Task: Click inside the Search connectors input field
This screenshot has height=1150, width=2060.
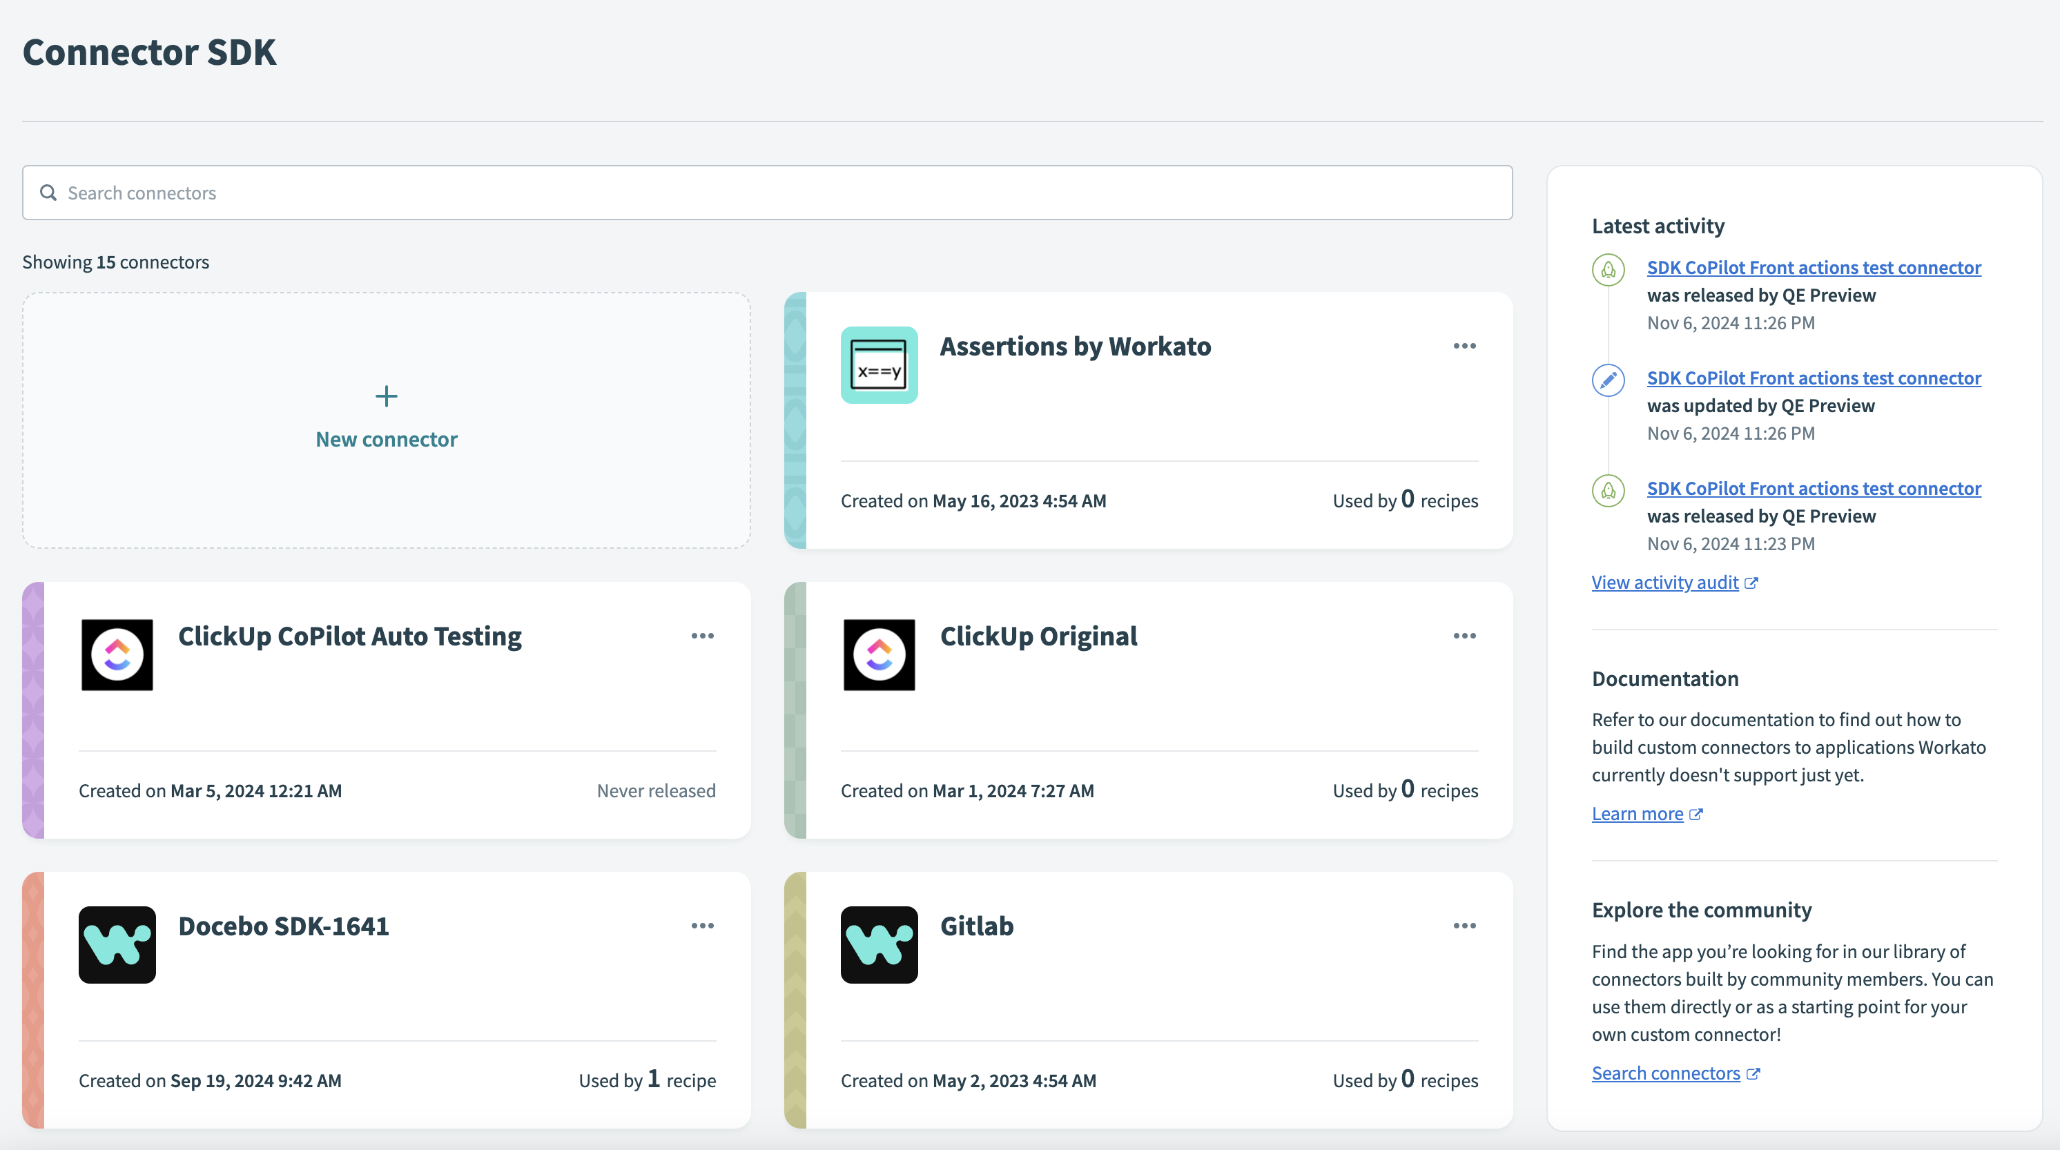Action: (x=480, y=192)
